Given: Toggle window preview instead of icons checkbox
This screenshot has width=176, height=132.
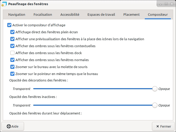Looking at the screenshot, I should tap(12, 39).
